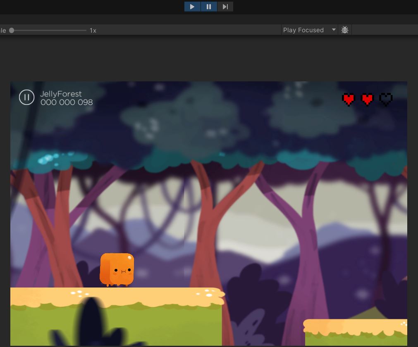Click the 1x scale value label
The width and height of the screenshot is (418, 347).
point(93,31)
